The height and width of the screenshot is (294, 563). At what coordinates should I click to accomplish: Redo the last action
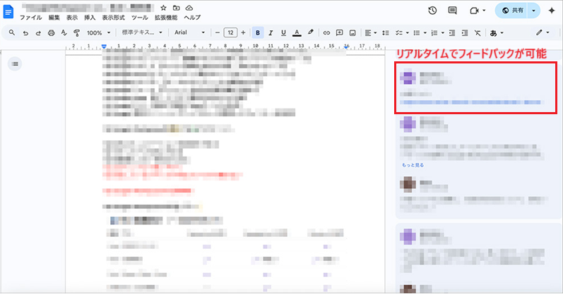click(x=38, y=32)
